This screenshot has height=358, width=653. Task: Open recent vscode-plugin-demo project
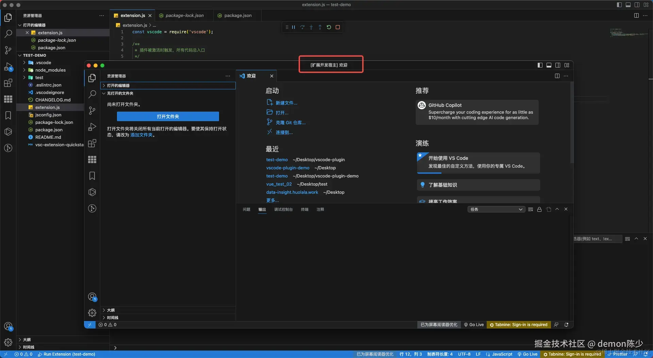click(288, 168)
